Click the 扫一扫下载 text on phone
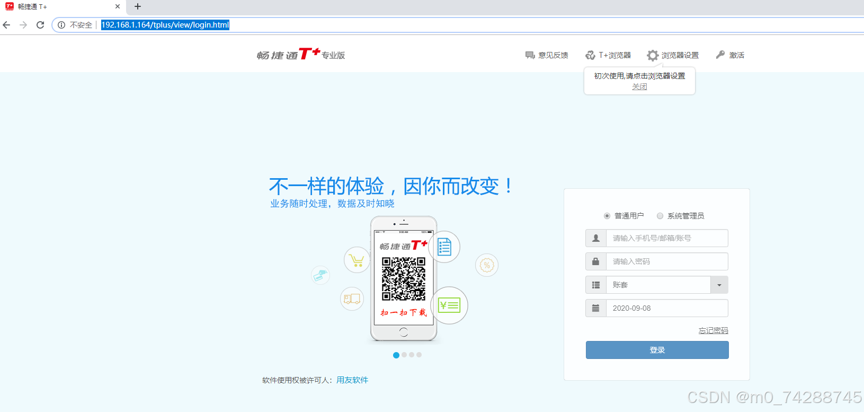The image size is (864, 412). click(404, 312)
